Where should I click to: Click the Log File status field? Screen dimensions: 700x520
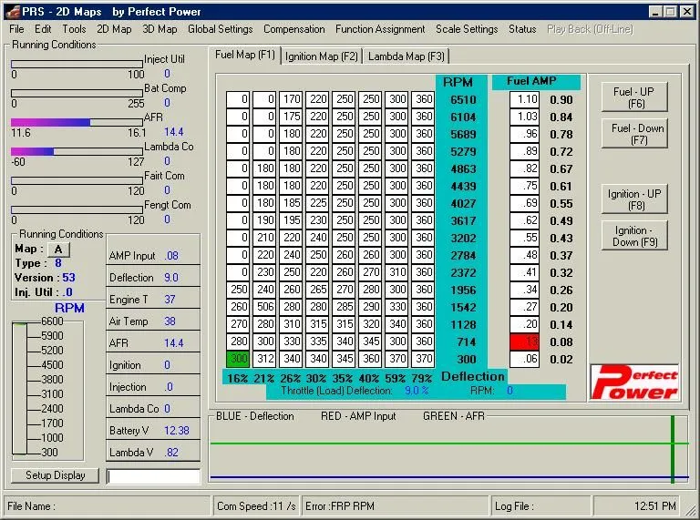(540, 506)
